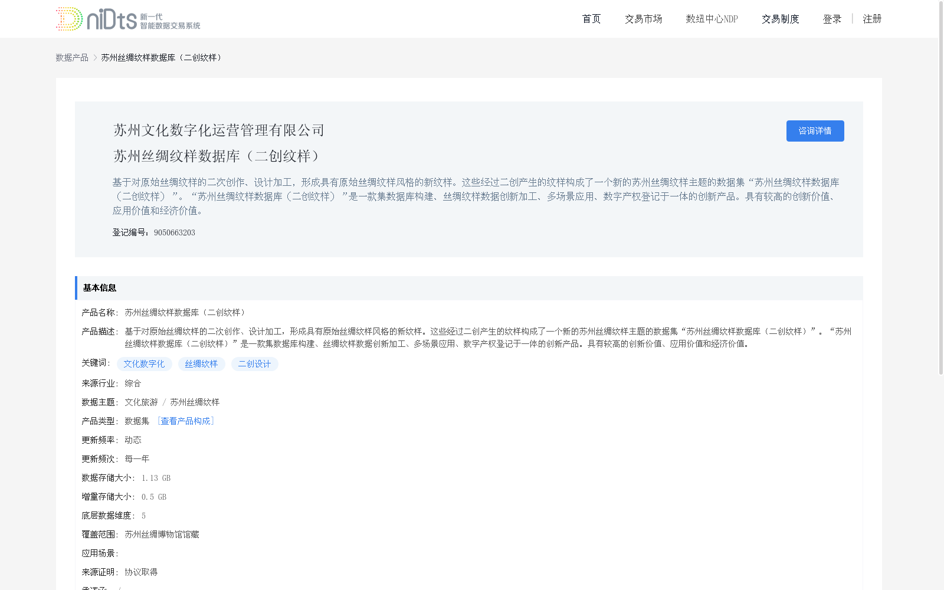Image resolution: width=944 pixels, height=590 pixels.
Task: Click the registration number 9050663203
Action: coord(175,232)
